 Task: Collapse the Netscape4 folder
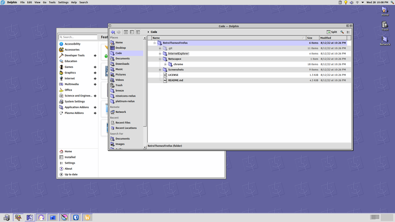160,59
